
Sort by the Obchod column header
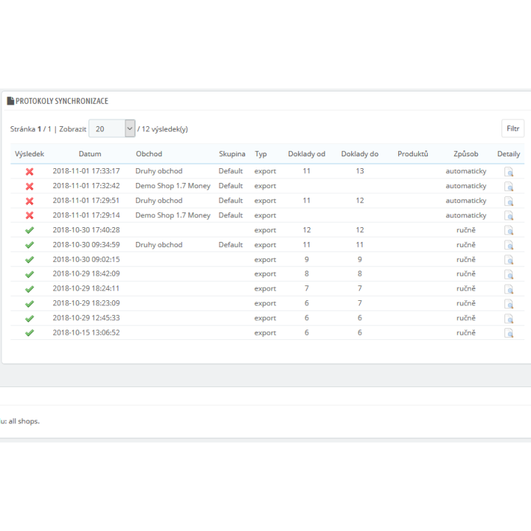(x=149, y=154)
